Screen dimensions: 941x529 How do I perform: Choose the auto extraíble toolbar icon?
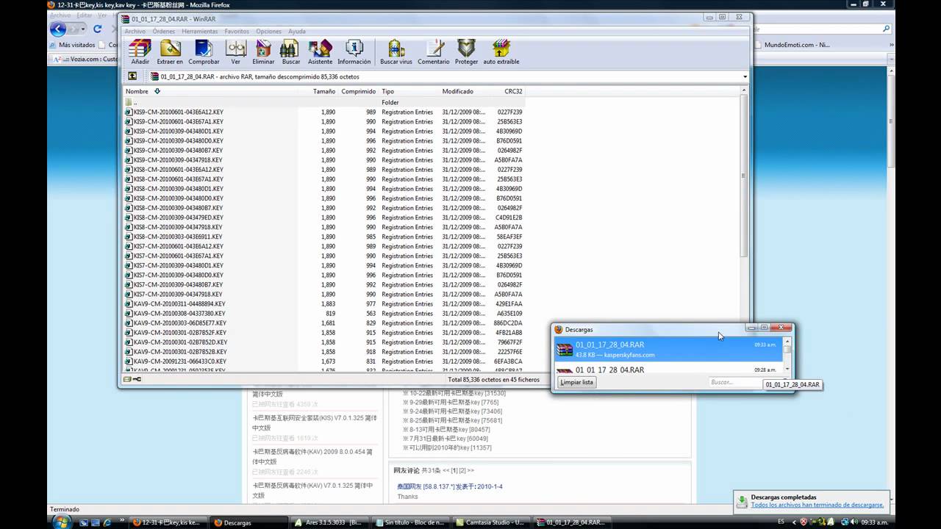[x=501, y=51]
